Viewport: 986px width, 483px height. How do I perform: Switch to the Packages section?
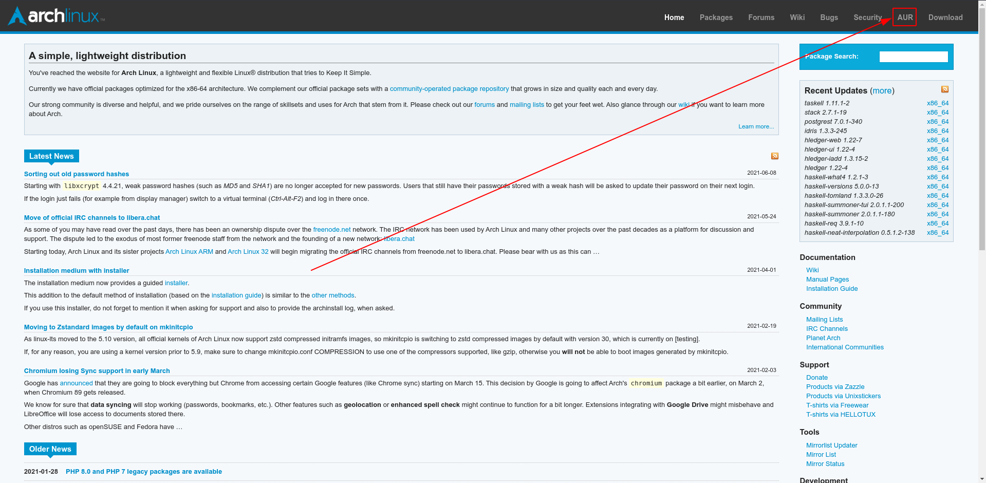coord(716,17)
